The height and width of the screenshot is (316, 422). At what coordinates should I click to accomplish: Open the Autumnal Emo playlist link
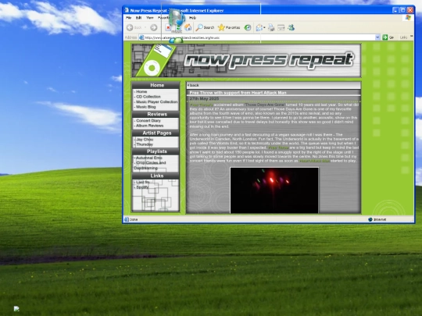[x=148, y=158]
